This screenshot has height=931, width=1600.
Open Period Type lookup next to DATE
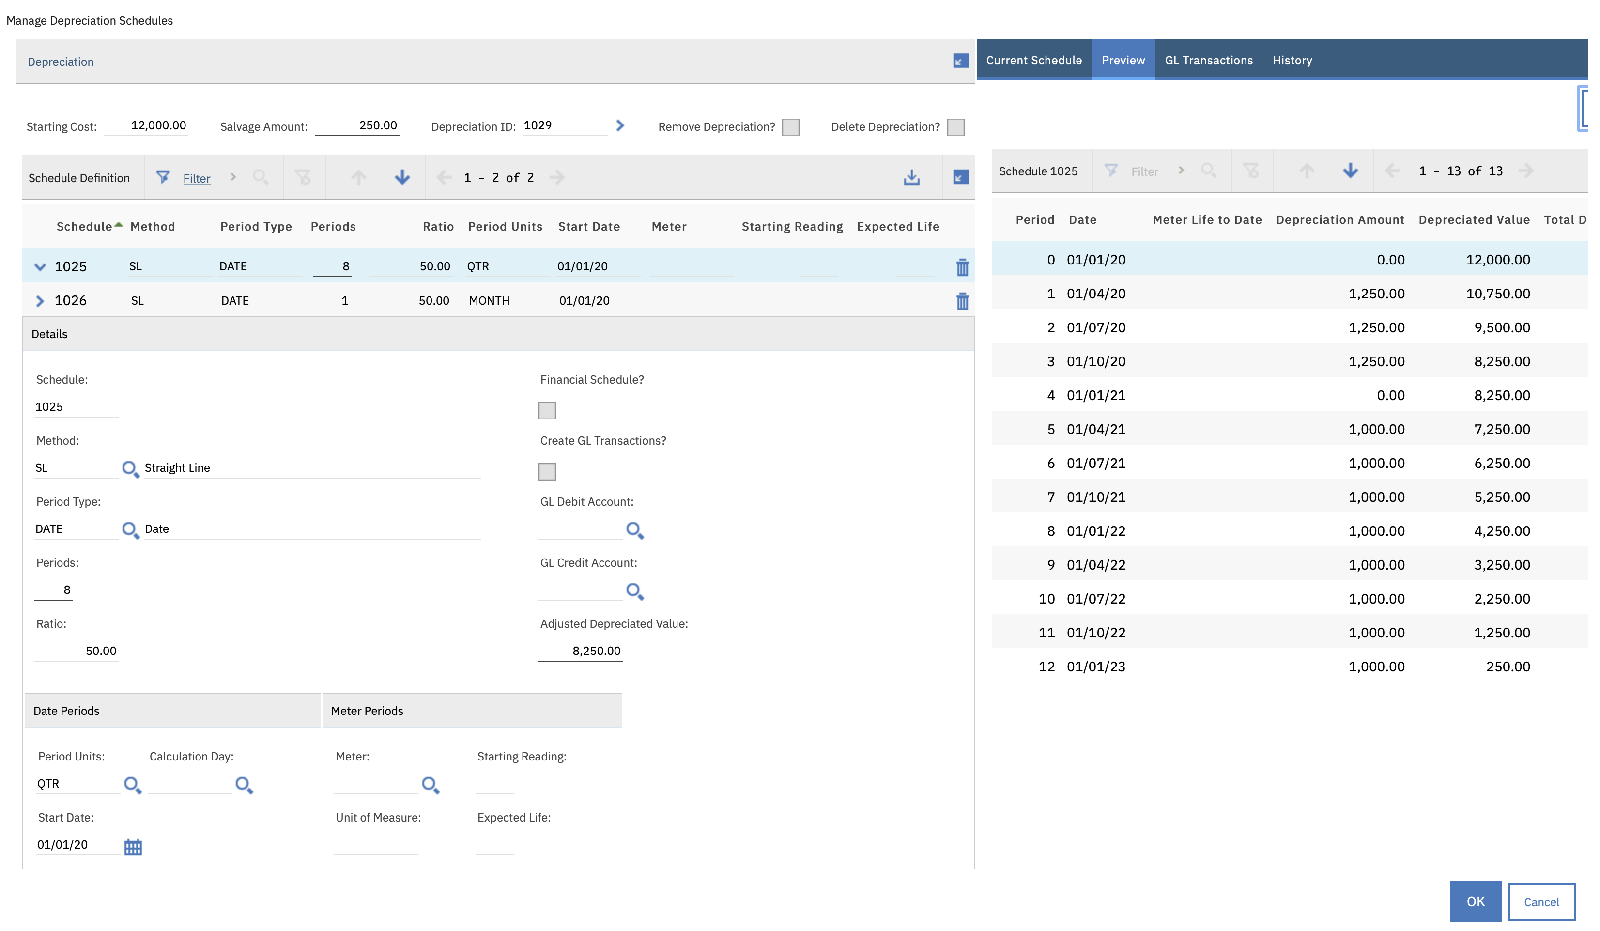(130, 530)
